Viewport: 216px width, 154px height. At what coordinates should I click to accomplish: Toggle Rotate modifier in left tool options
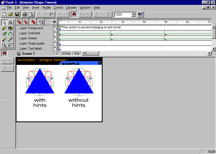tap(5, 68)
